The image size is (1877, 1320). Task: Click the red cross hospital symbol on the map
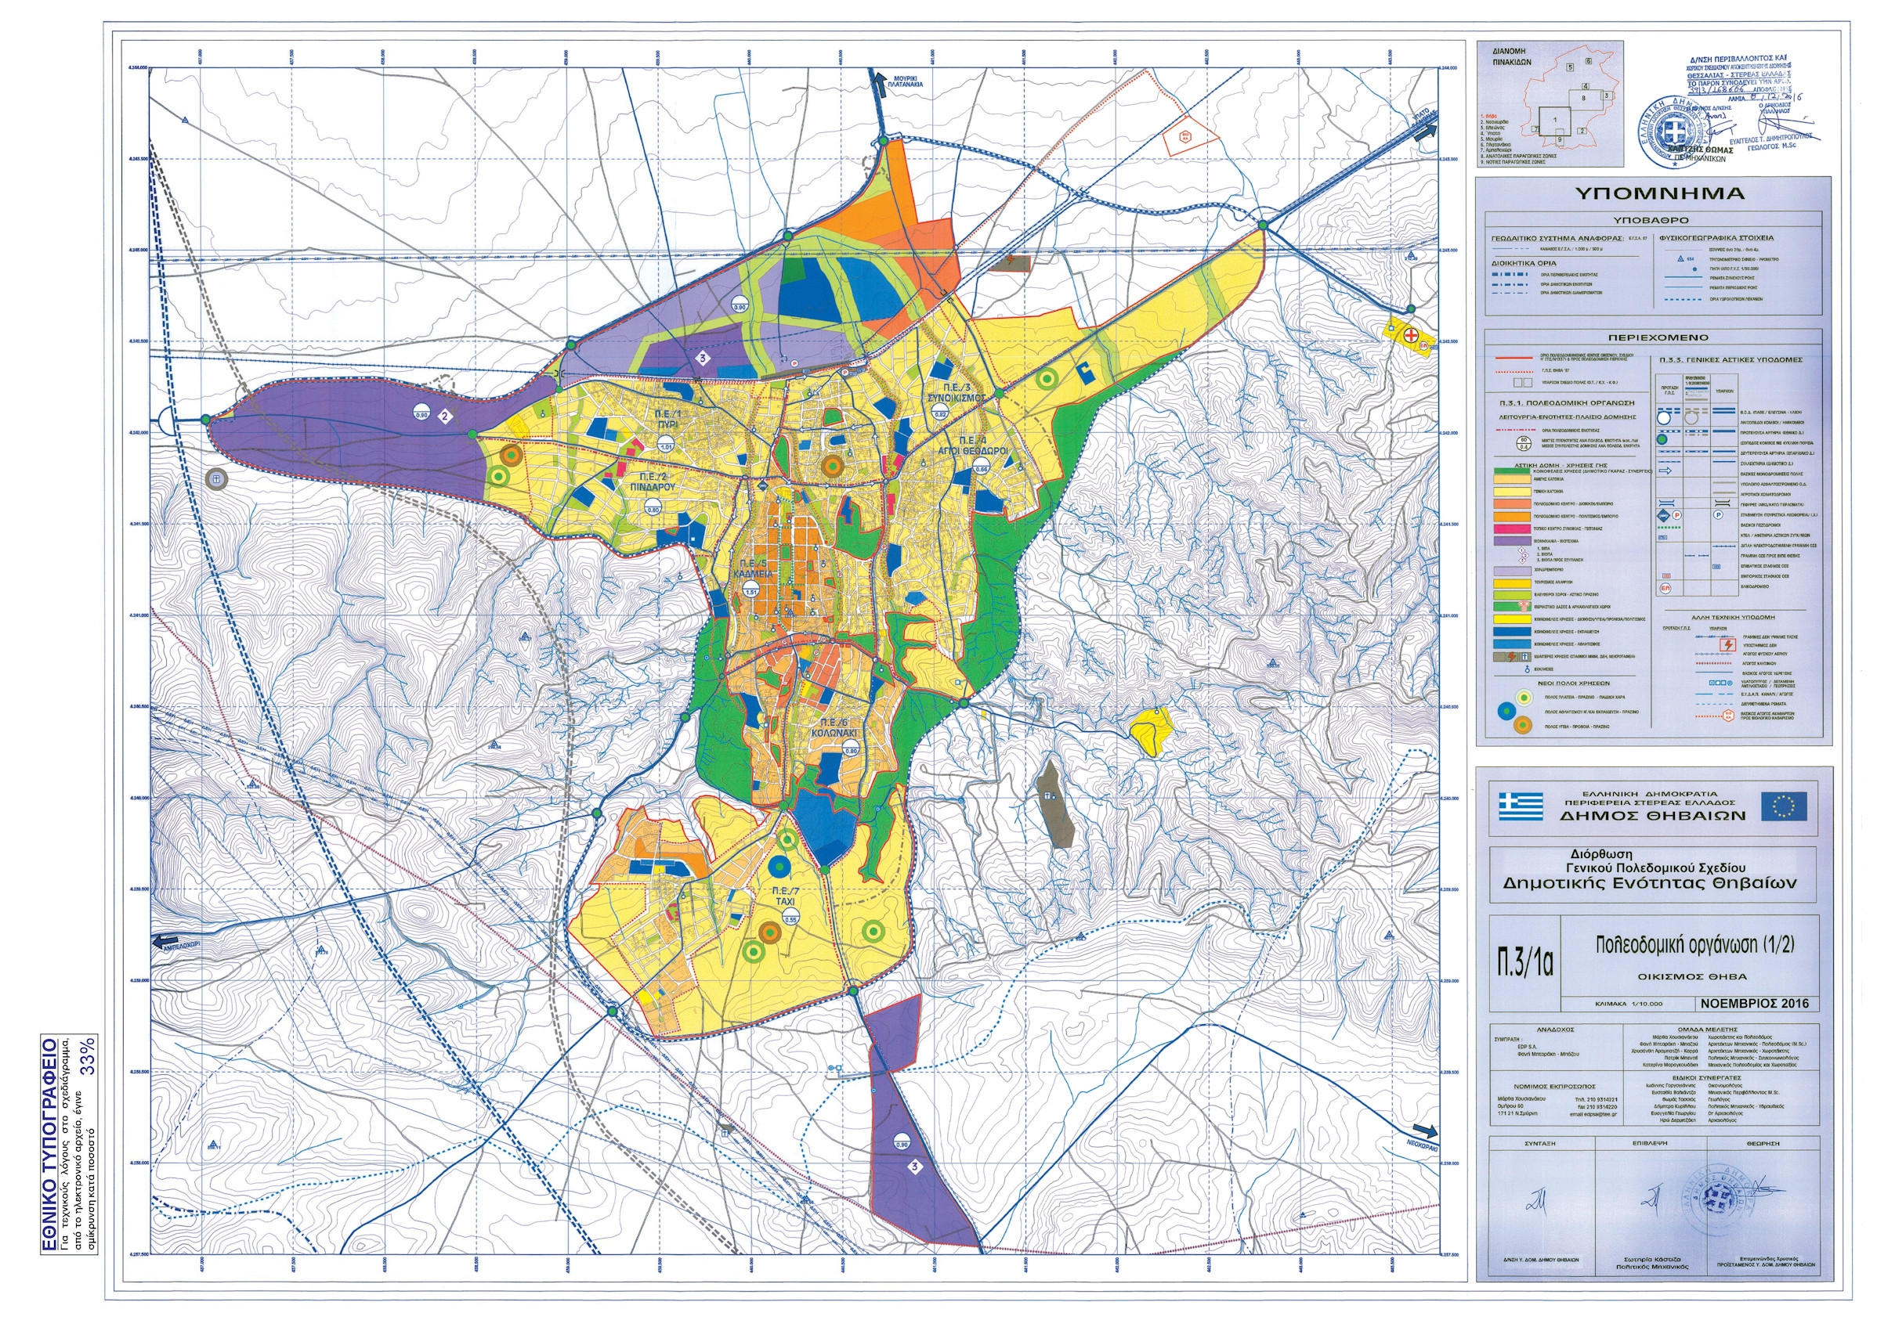coord(1411,335)
